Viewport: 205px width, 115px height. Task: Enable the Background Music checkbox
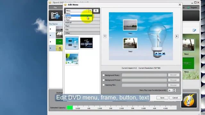coord(103,75)
